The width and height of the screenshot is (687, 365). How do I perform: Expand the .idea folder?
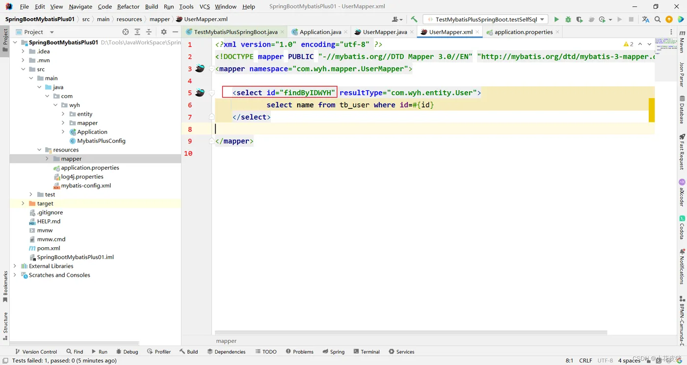coord(23,52)
